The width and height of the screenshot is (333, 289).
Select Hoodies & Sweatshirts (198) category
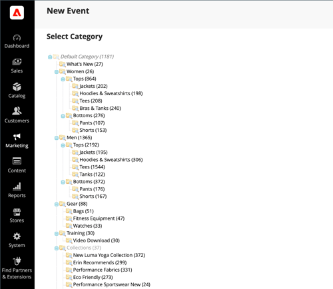pos(111,93)
